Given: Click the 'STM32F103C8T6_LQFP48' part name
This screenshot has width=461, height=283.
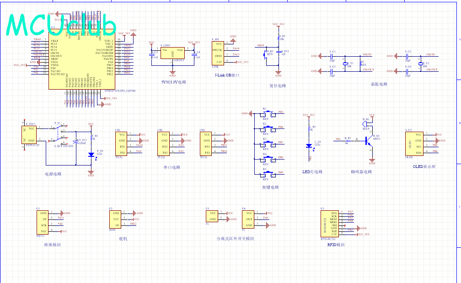Looking at the screenshot, I should pyautogui.click(x=120, y=91).
